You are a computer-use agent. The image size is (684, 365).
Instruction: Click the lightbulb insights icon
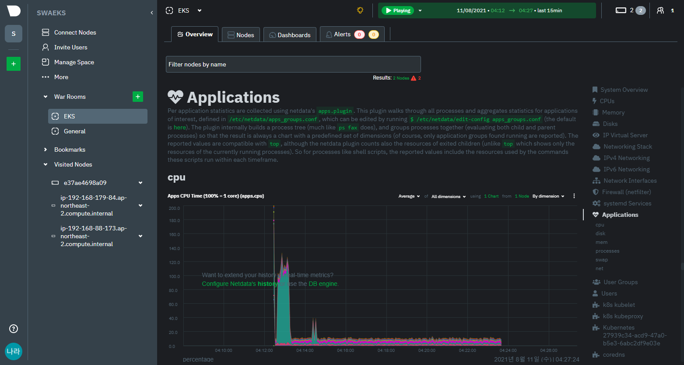click(x=360, y=10)
